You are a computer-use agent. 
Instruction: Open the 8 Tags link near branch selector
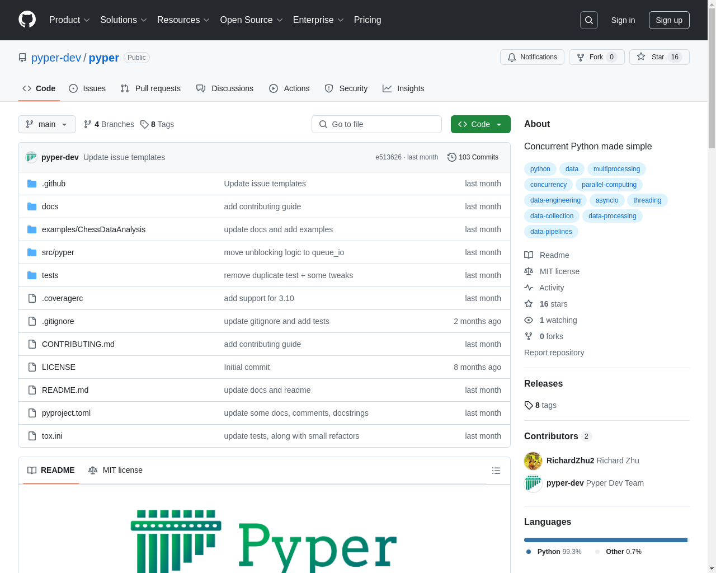click(157, 124)
